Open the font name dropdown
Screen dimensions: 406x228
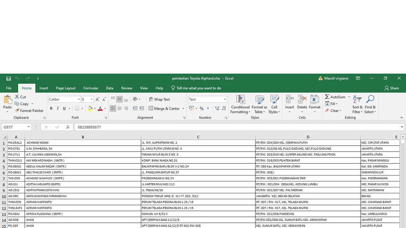point(79,99)
